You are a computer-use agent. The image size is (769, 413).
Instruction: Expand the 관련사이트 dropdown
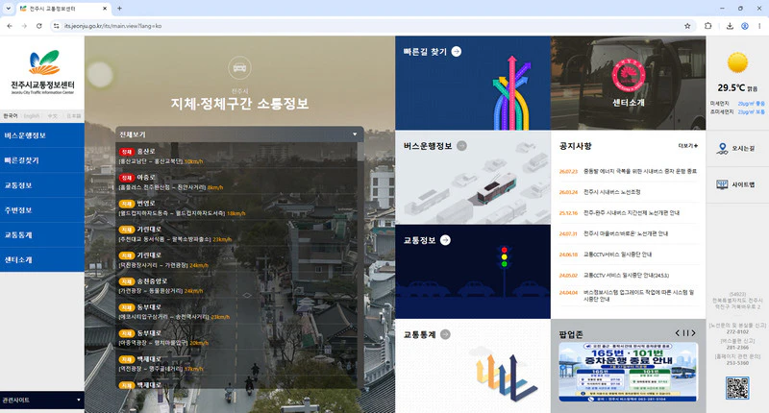pyautogui.click(x=41, y=401)
